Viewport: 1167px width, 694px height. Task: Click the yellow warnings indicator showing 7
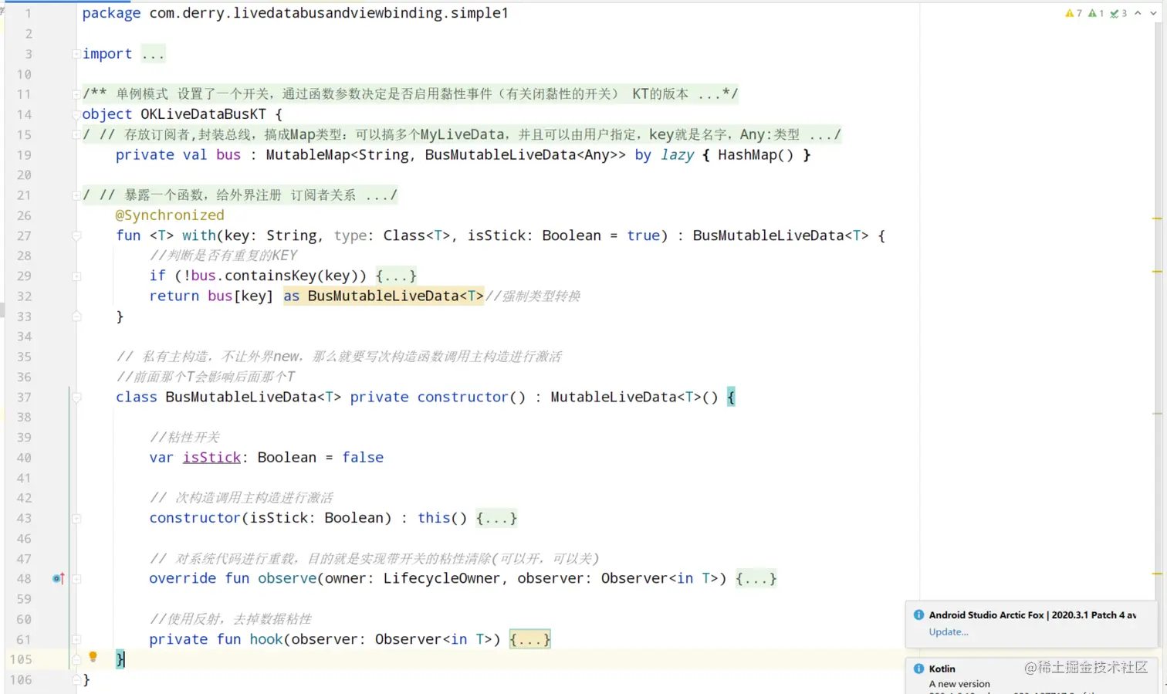[1073, 13]
